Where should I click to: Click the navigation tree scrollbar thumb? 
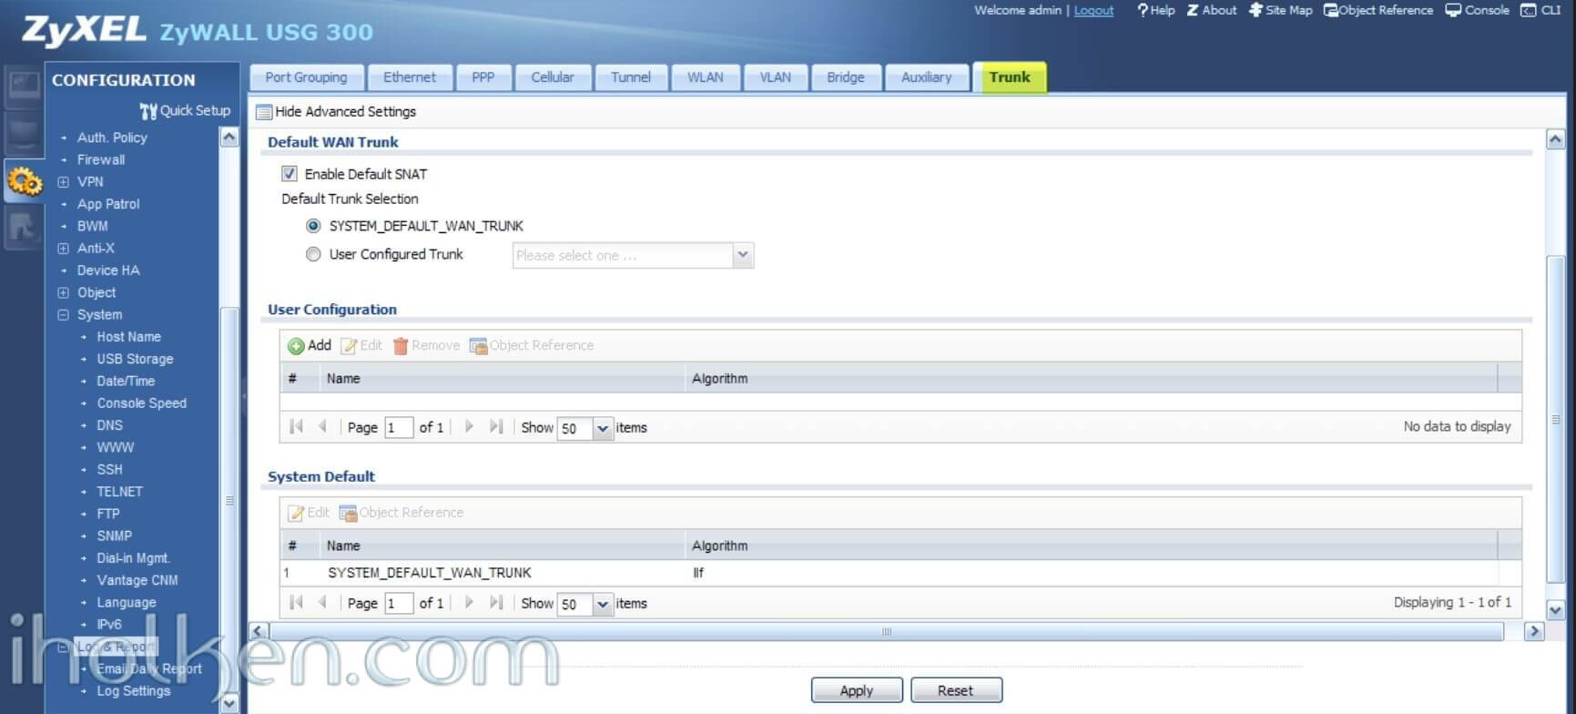click(229, 500)
